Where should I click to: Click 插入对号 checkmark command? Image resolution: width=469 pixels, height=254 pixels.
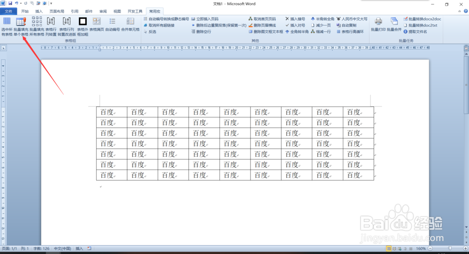tap(295, 25)
